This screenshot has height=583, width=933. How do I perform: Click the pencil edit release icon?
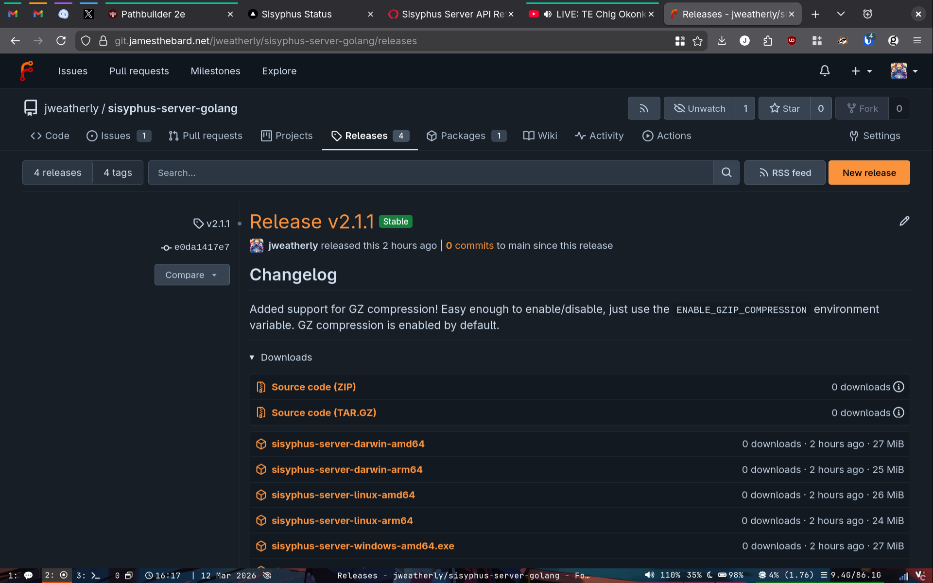point(904,221)
